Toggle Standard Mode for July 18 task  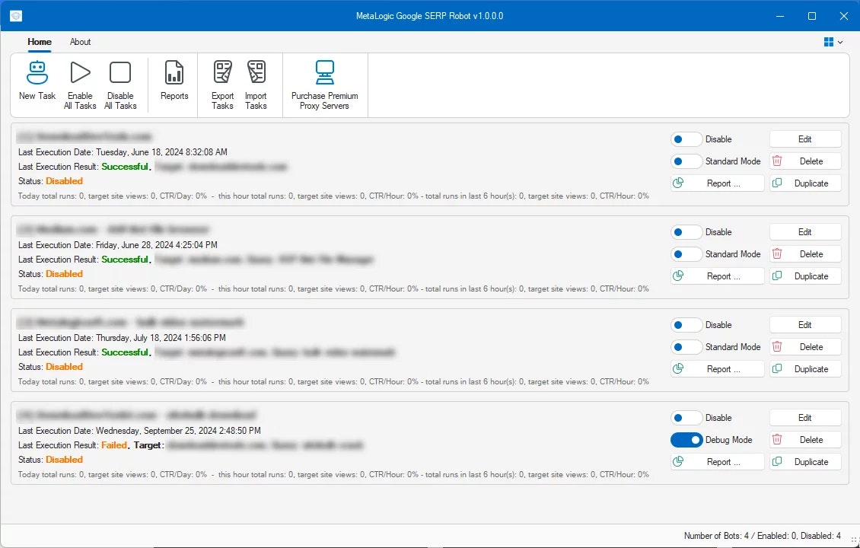pyautogui.click(x=686, y=346)
